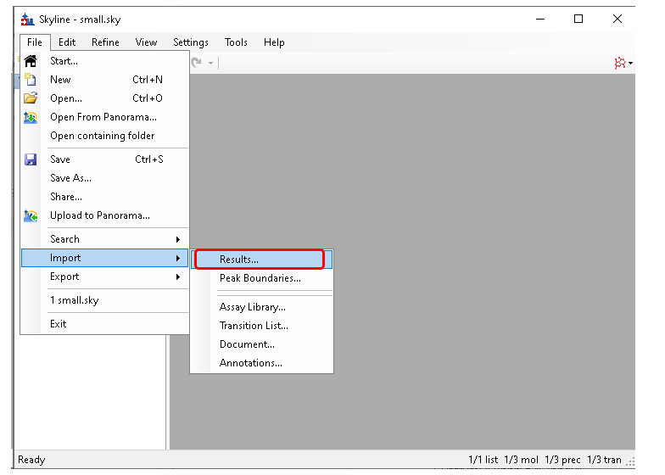Select Transition List... import option
Viewport: 665px width, 475px height.
[x=254, y=326]
